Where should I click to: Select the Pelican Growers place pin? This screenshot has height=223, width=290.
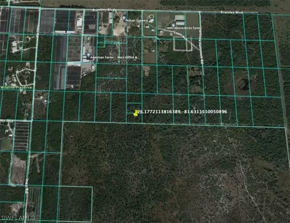124,19
